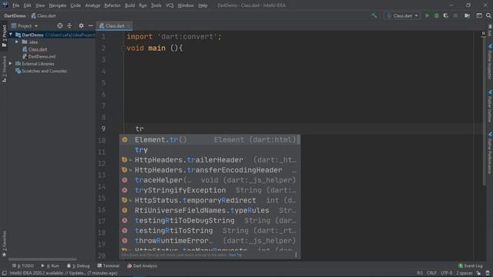Viewport: 493px width, 277px height.
Task: Hide the Project panel with minus icon
Action: coord(91,25)
